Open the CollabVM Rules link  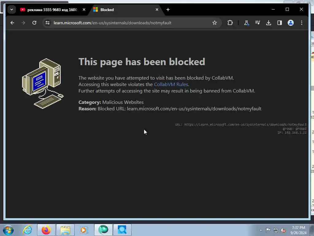[171, 85]
